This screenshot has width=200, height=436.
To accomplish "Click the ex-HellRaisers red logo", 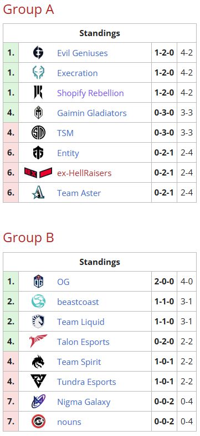I will (x=38, y=173).
